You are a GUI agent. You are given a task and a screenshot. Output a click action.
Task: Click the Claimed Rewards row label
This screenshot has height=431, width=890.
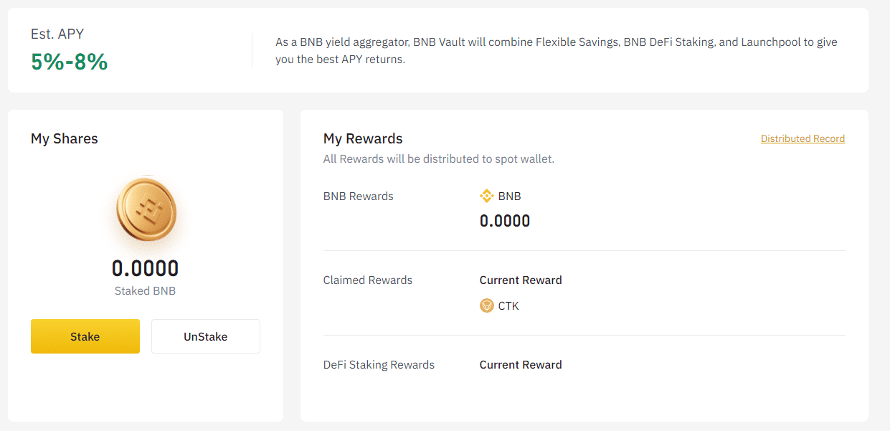[x=367, y=280]
